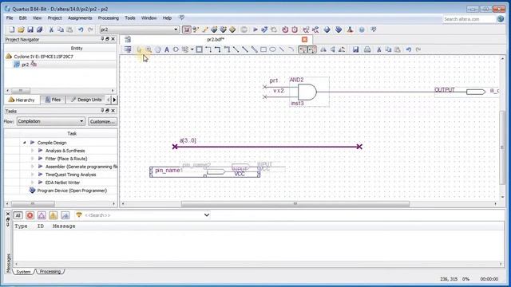The width and height of the screenshot is (511, 287).
Task: Select the Text tool (A) in schematic toolbar
Action: coord(167,49)
